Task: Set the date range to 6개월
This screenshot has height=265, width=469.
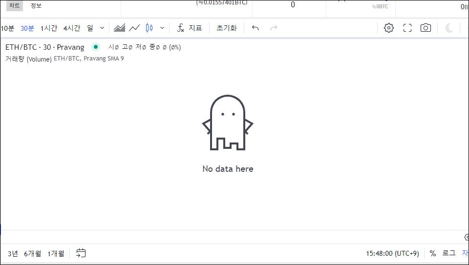Action: (x=33, y=253)
